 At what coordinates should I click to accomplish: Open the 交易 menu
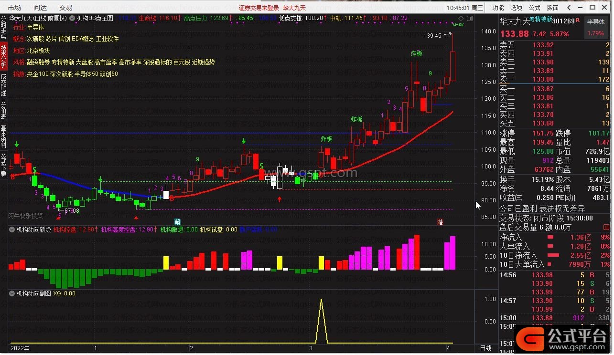tap(66, 8)
